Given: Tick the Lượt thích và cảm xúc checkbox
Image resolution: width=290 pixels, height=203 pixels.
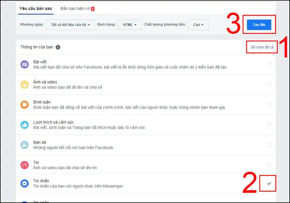Looking at the screenshot, I should point(269,125).
